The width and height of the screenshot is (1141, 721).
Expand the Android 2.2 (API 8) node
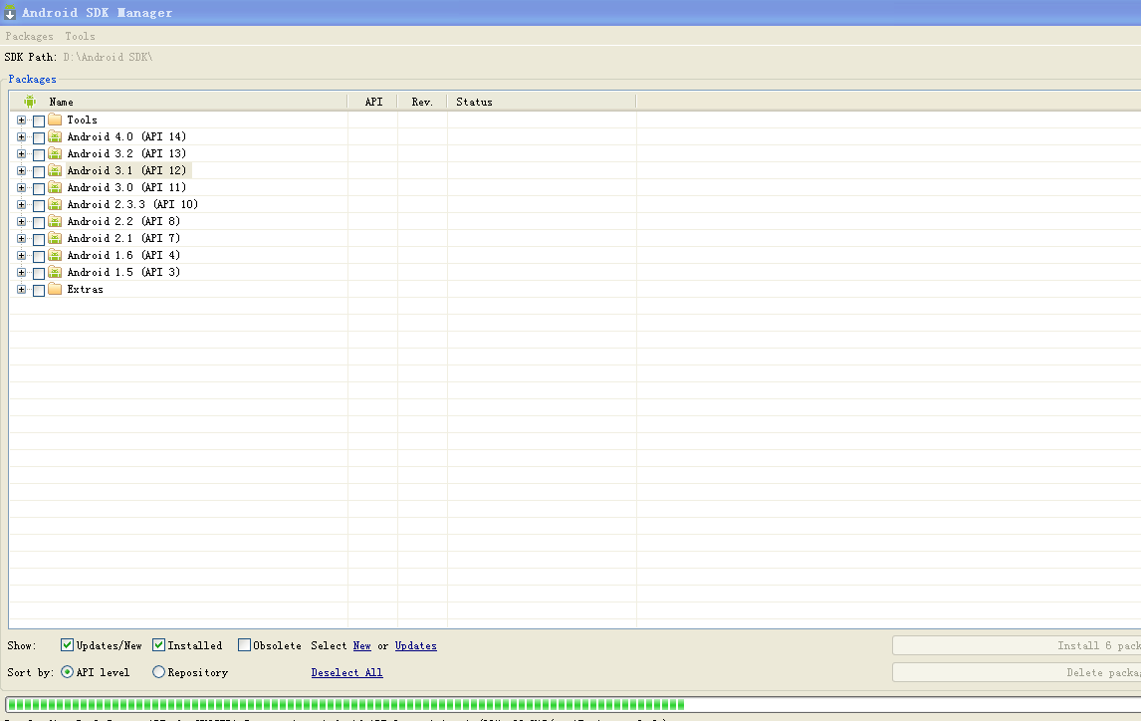click(x=21, y=221)
